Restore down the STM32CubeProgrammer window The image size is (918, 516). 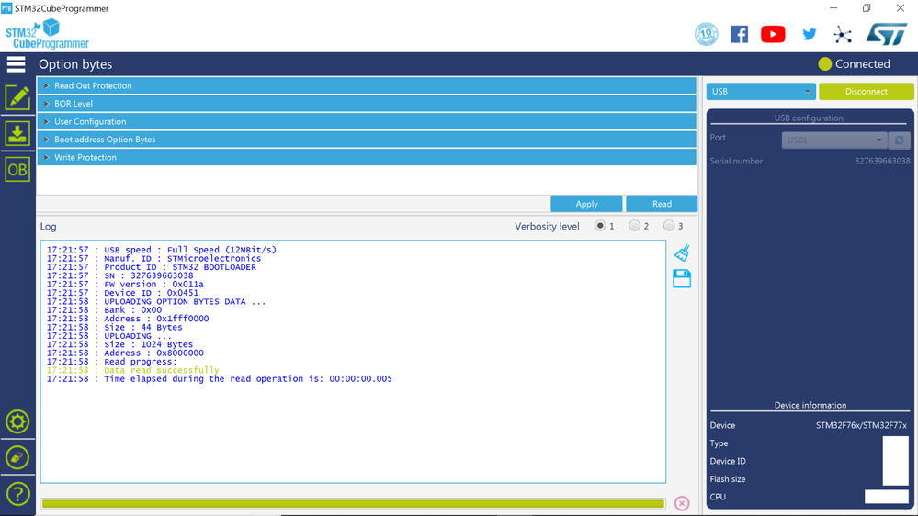867,8
